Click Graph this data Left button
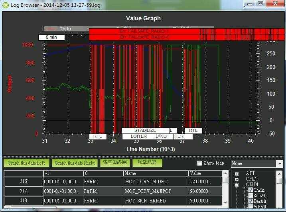The width and height of the screenshot is (286, 212). point(27,163)
